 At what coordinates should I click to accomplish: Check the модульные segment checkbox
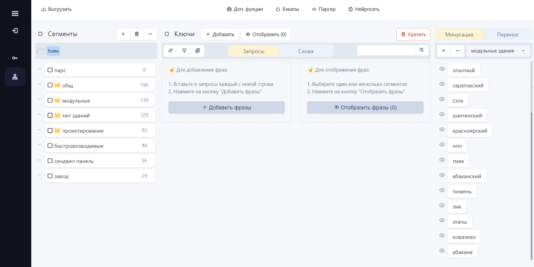tap(50, 100)
